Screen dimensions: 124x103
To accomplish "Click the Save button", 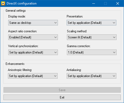I will (x=62, y=90).
